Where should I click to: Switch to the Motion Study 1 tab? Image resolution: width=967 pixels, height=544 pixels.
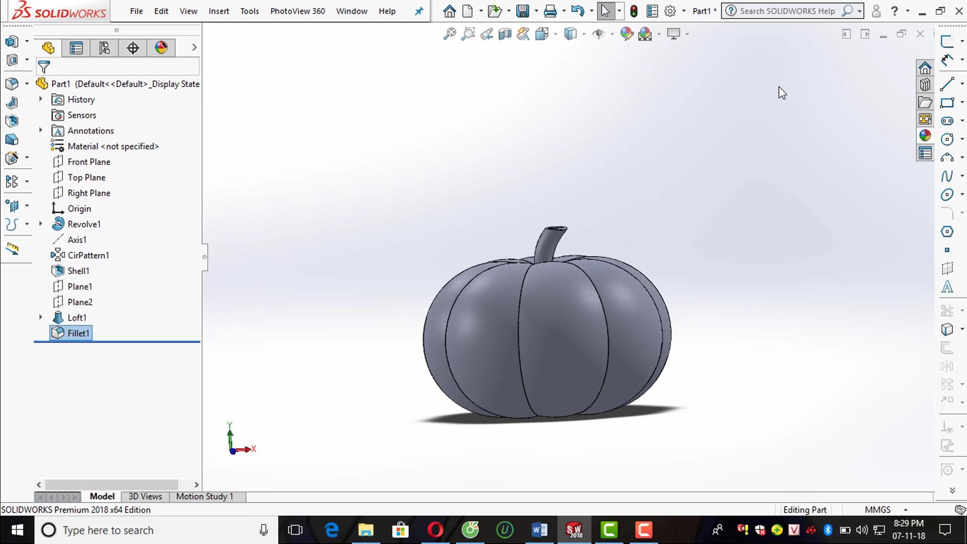point(204,496)
